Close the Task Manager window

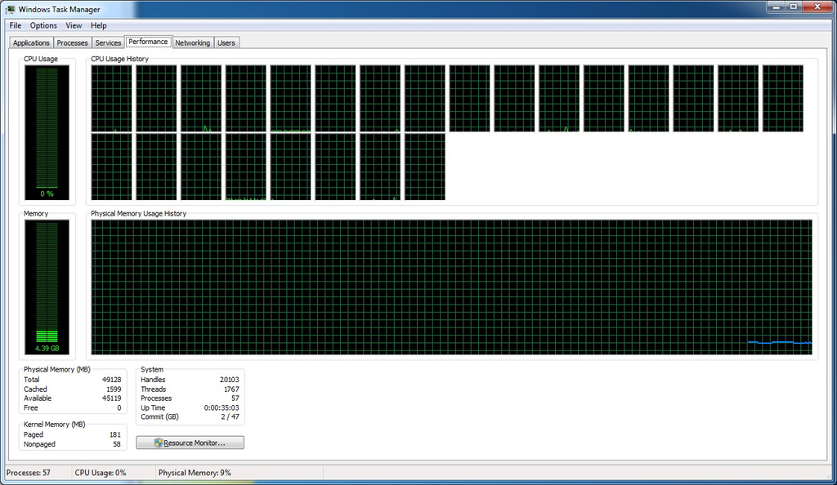coord(817,7)
